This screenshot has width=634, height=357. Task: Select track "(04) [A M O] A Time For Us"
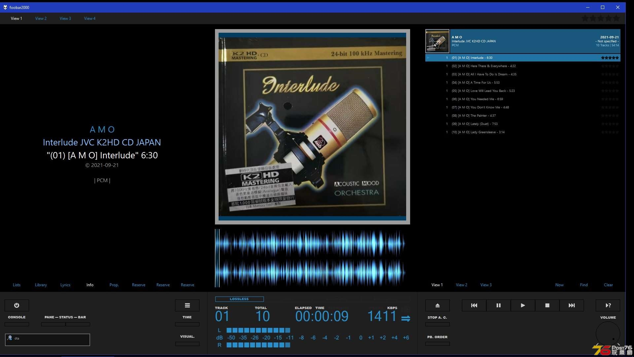point(523,83)
